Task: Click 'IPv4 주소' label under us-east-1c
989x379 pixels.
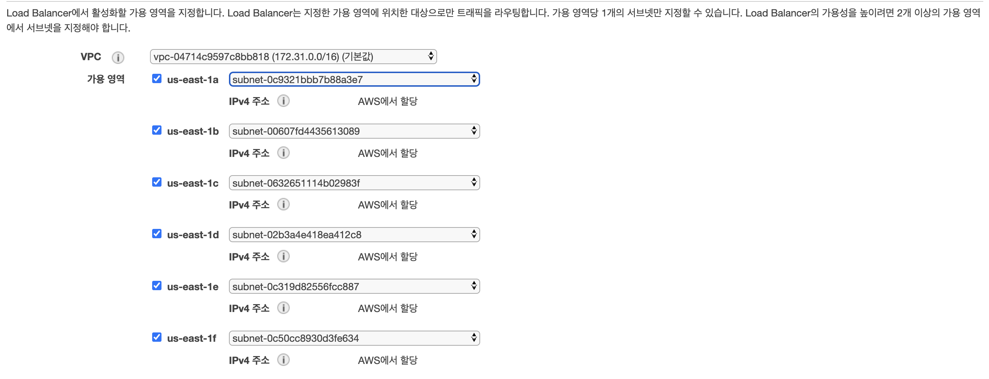Action: (x=249, y=205)
